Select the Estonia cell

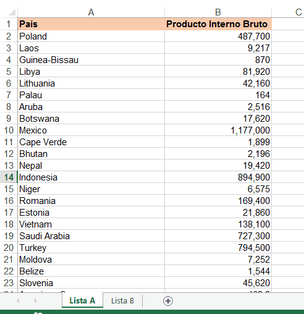tap(91, 213)
